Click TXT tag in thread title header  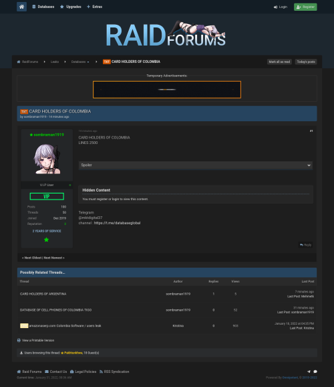coord(24,112)
